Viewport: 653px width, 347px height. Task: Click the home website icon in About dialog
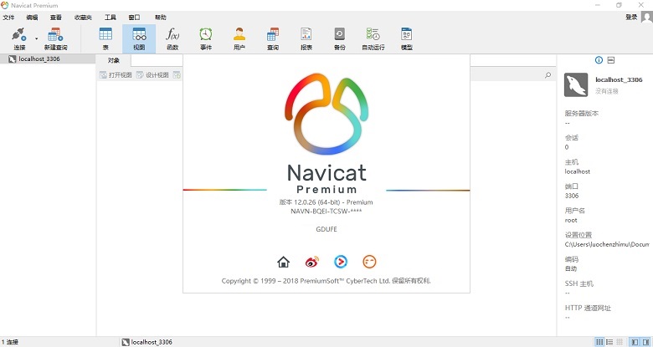pos(284,262)
